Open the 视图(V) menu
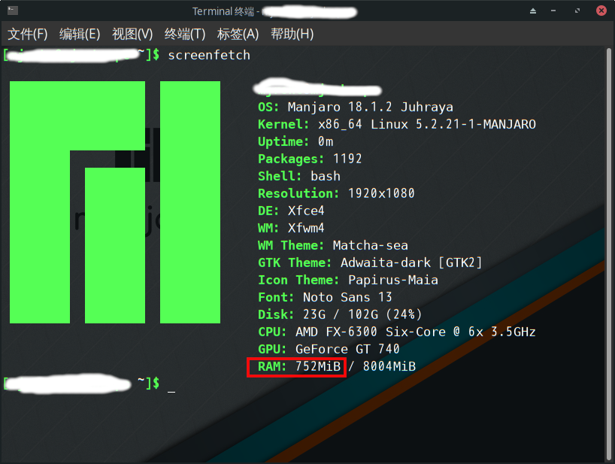The width and height of the screenshot is (615, 464). [132, 34]
